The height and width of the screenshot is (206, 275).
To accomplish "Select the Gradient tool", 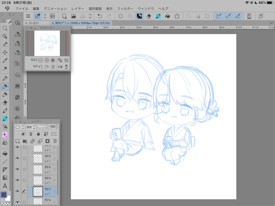I will [5, 178].
